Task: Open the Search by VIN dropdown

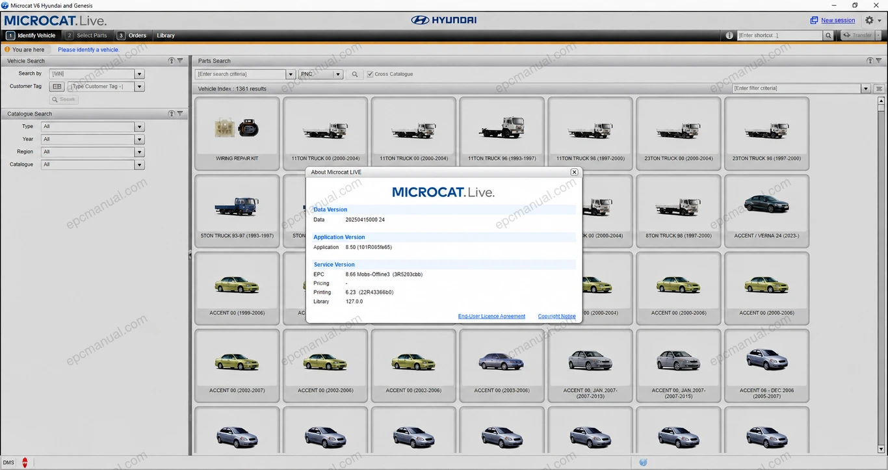Action: [x=139, y=74]
